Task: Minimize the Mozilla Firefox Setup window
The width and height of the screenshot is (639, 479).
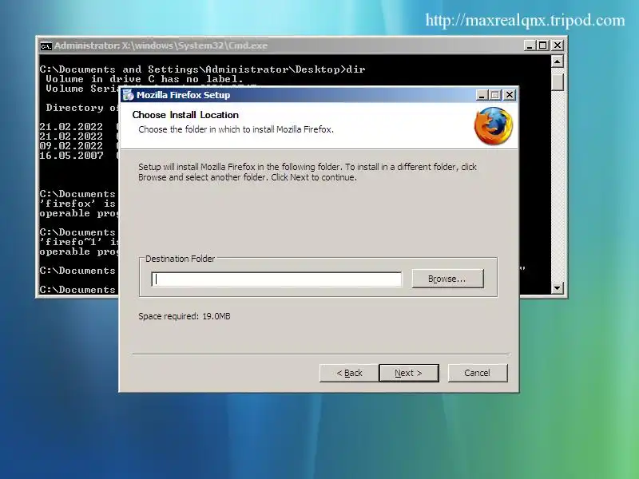Action: tap(482, 95)
